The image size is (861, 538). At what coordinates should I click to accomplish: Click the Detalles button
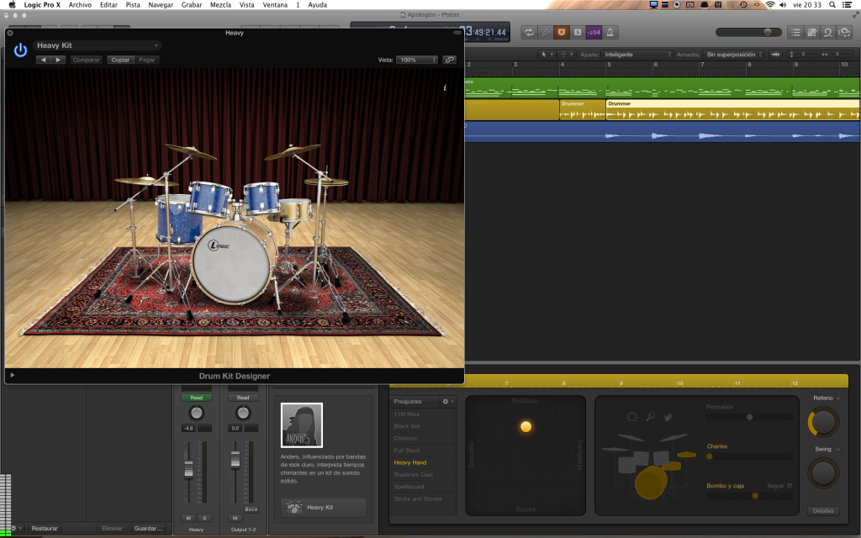pos(823,510)
